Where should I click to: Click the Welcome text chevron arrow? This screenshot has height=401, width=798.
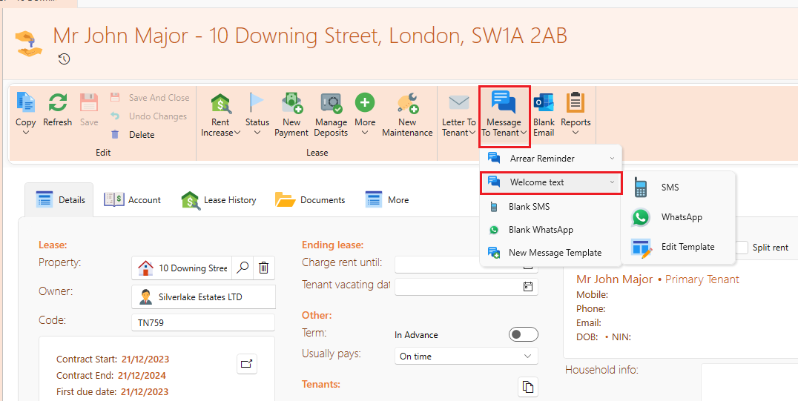pos(612,182)
